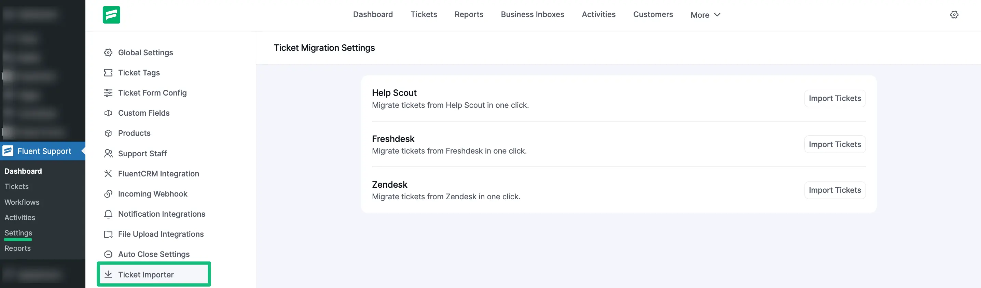Import Tickets from Zendesk
981x288 pixels.
click(x=835, y=190)
